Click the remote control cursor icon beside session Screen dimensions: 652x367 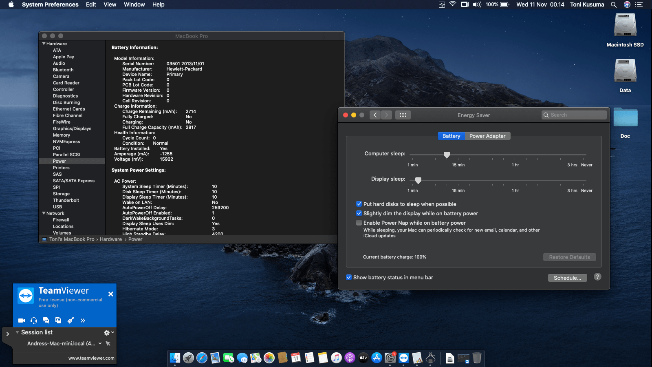coord(108,343)
